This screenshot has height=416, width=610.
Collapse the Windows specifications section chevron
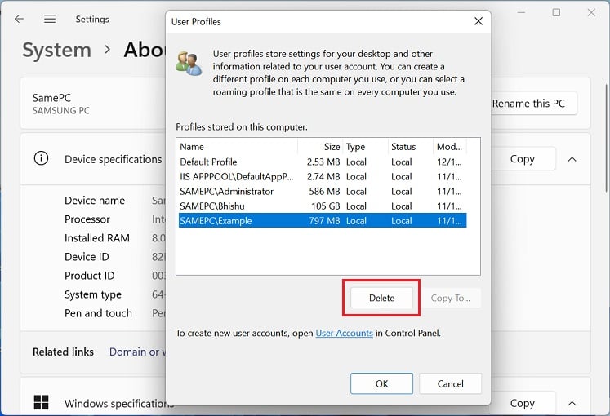pos(572,403)
